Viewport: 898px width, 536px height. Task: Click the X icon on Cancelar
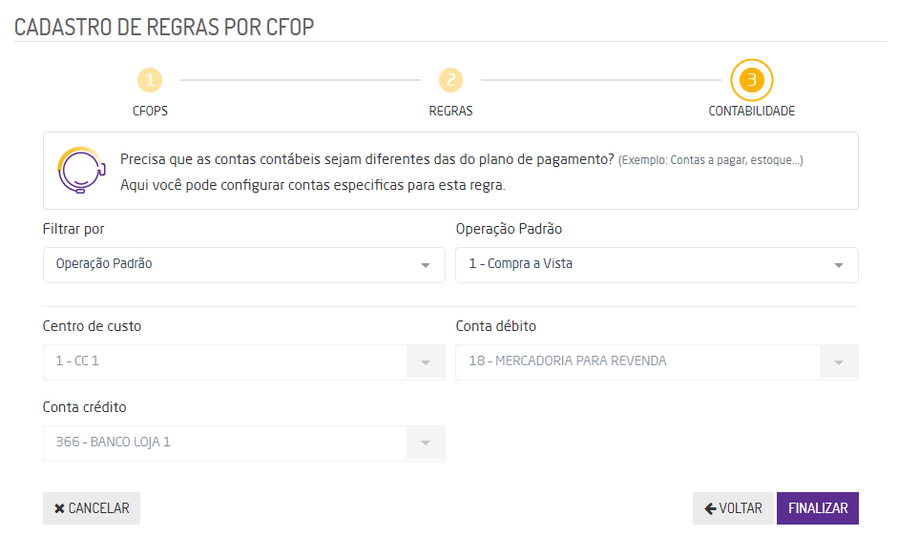(59, 508)
